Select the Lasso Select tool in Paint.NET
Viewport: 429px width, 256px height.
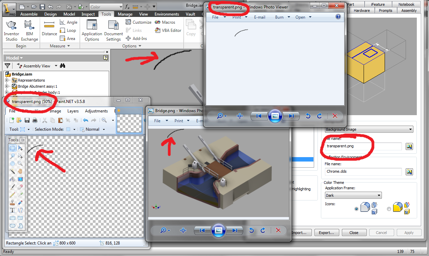click(x=13, y=156)
